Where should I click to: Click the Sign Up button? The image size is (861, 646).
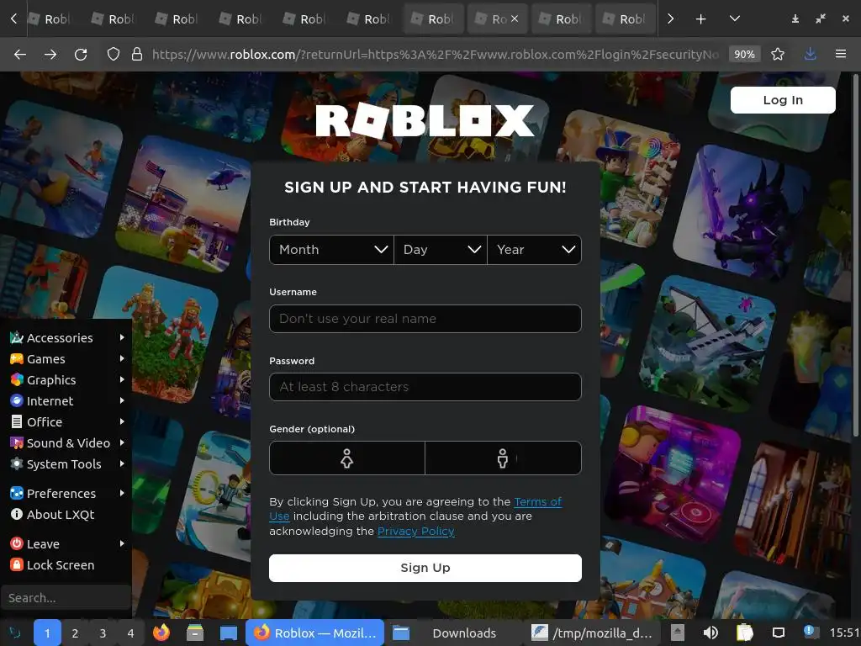425,568
